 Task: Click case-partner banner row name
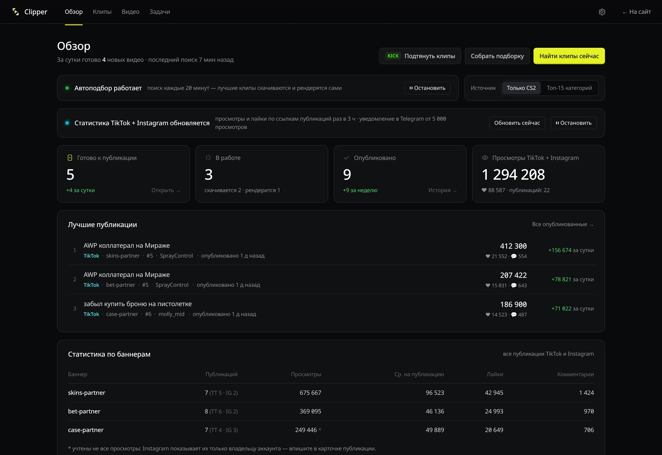click(x=86, y=430)
